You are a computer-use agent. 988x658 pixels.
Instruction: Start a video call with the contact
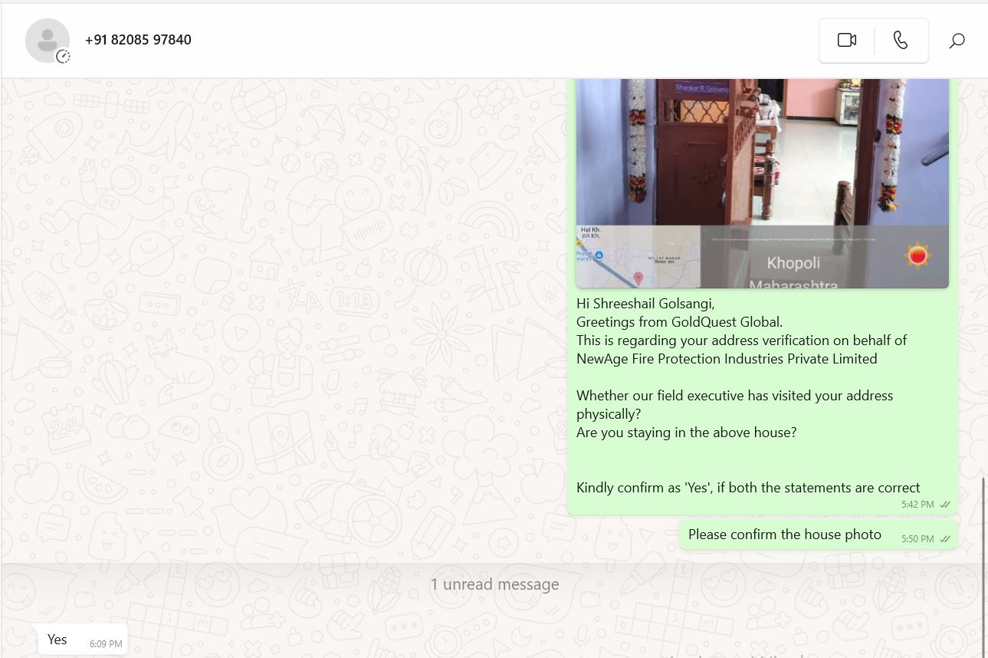coord(846,40)
